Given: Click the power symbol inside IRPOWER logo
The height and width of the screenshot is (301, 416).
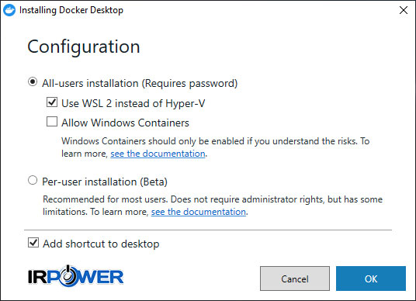Looking at the screenshot, I should [68, 276].
